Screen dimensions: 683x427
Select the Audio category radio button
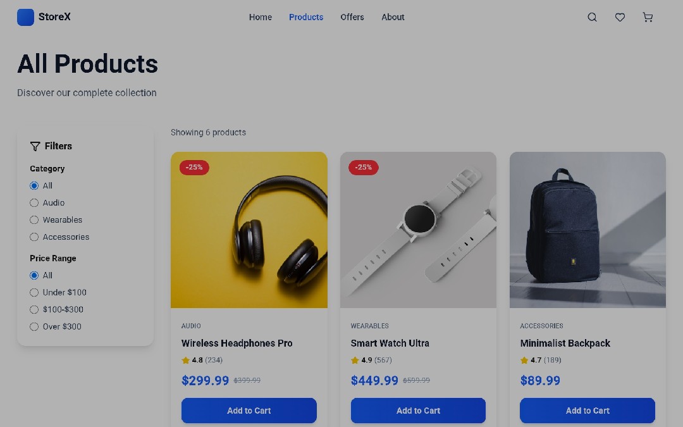click(34, 202)
